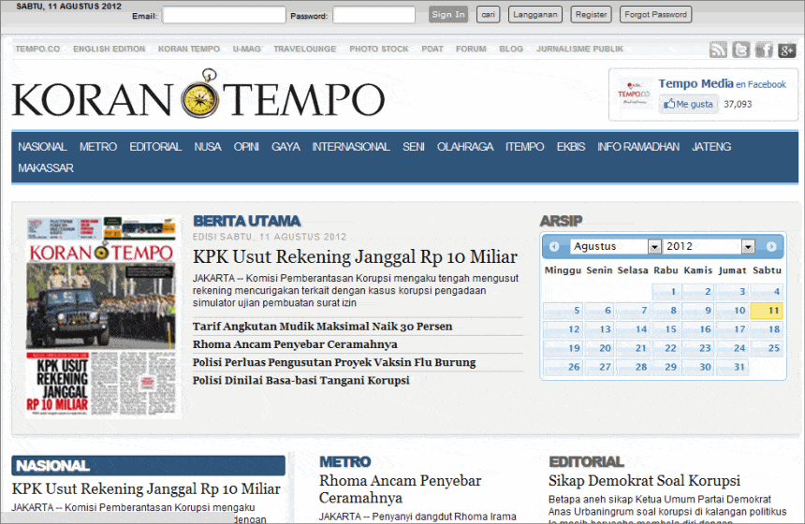Open Tempo Media en Facebook link
805x524 pixels.
coord(722,83)
